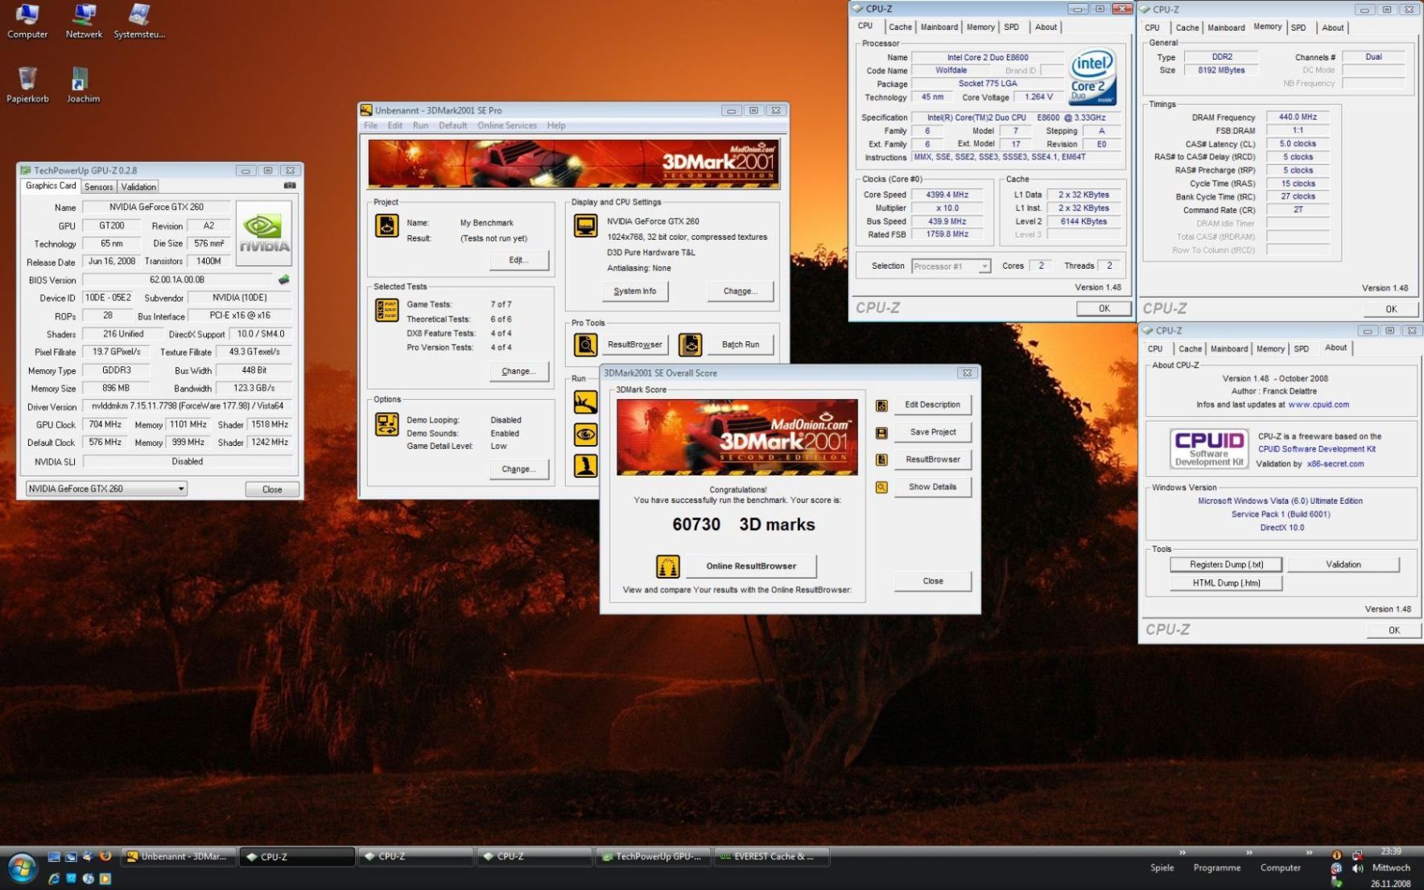Image resolution: width=1424 pixels, height=890 pixels.
Task: Click the Run benchmark icon in 3DMark
Action: (x=585, y=402)
